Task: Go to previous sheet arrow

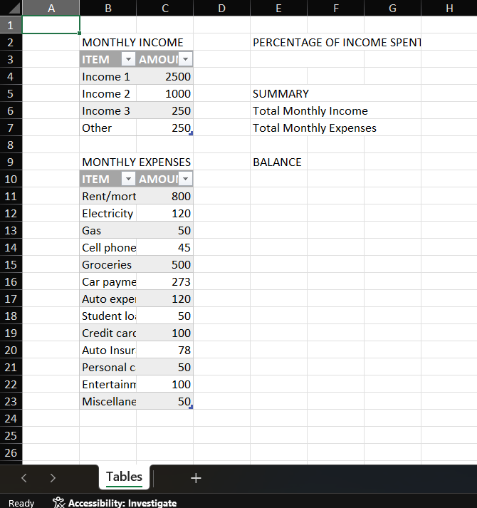Action: (x=24, y=478)
